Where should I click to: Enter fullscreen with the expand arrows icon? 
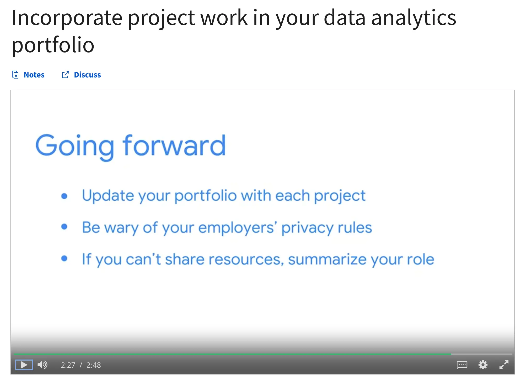(504, 365)
